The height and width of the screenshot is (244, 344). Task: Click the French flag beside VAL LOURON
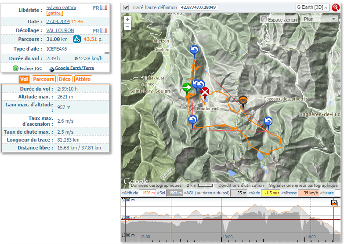click(104, 30)
